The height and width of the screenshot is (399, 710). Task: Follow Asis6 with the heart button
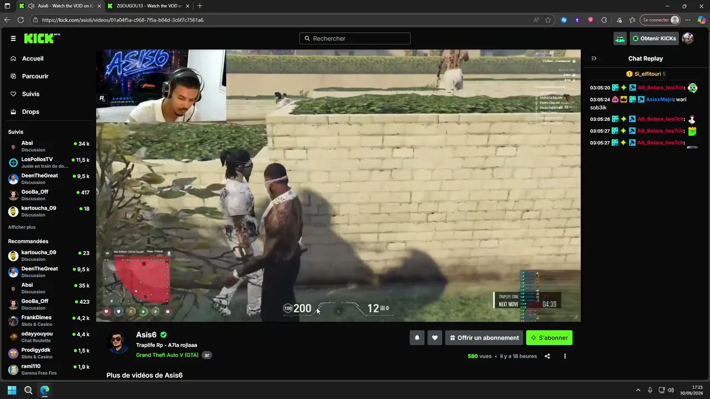click(x=435, y=338)
